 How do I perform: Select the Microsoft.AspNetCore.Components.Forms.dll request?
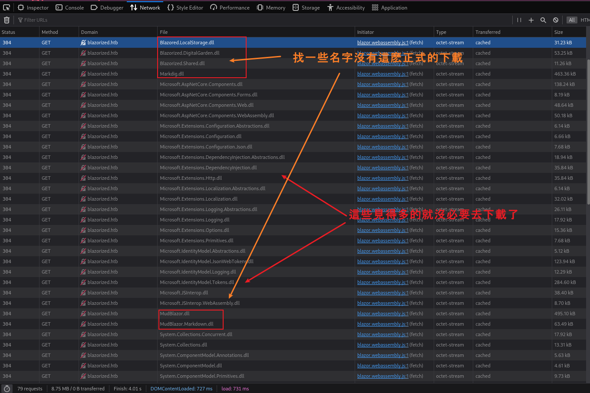(293, 95)
